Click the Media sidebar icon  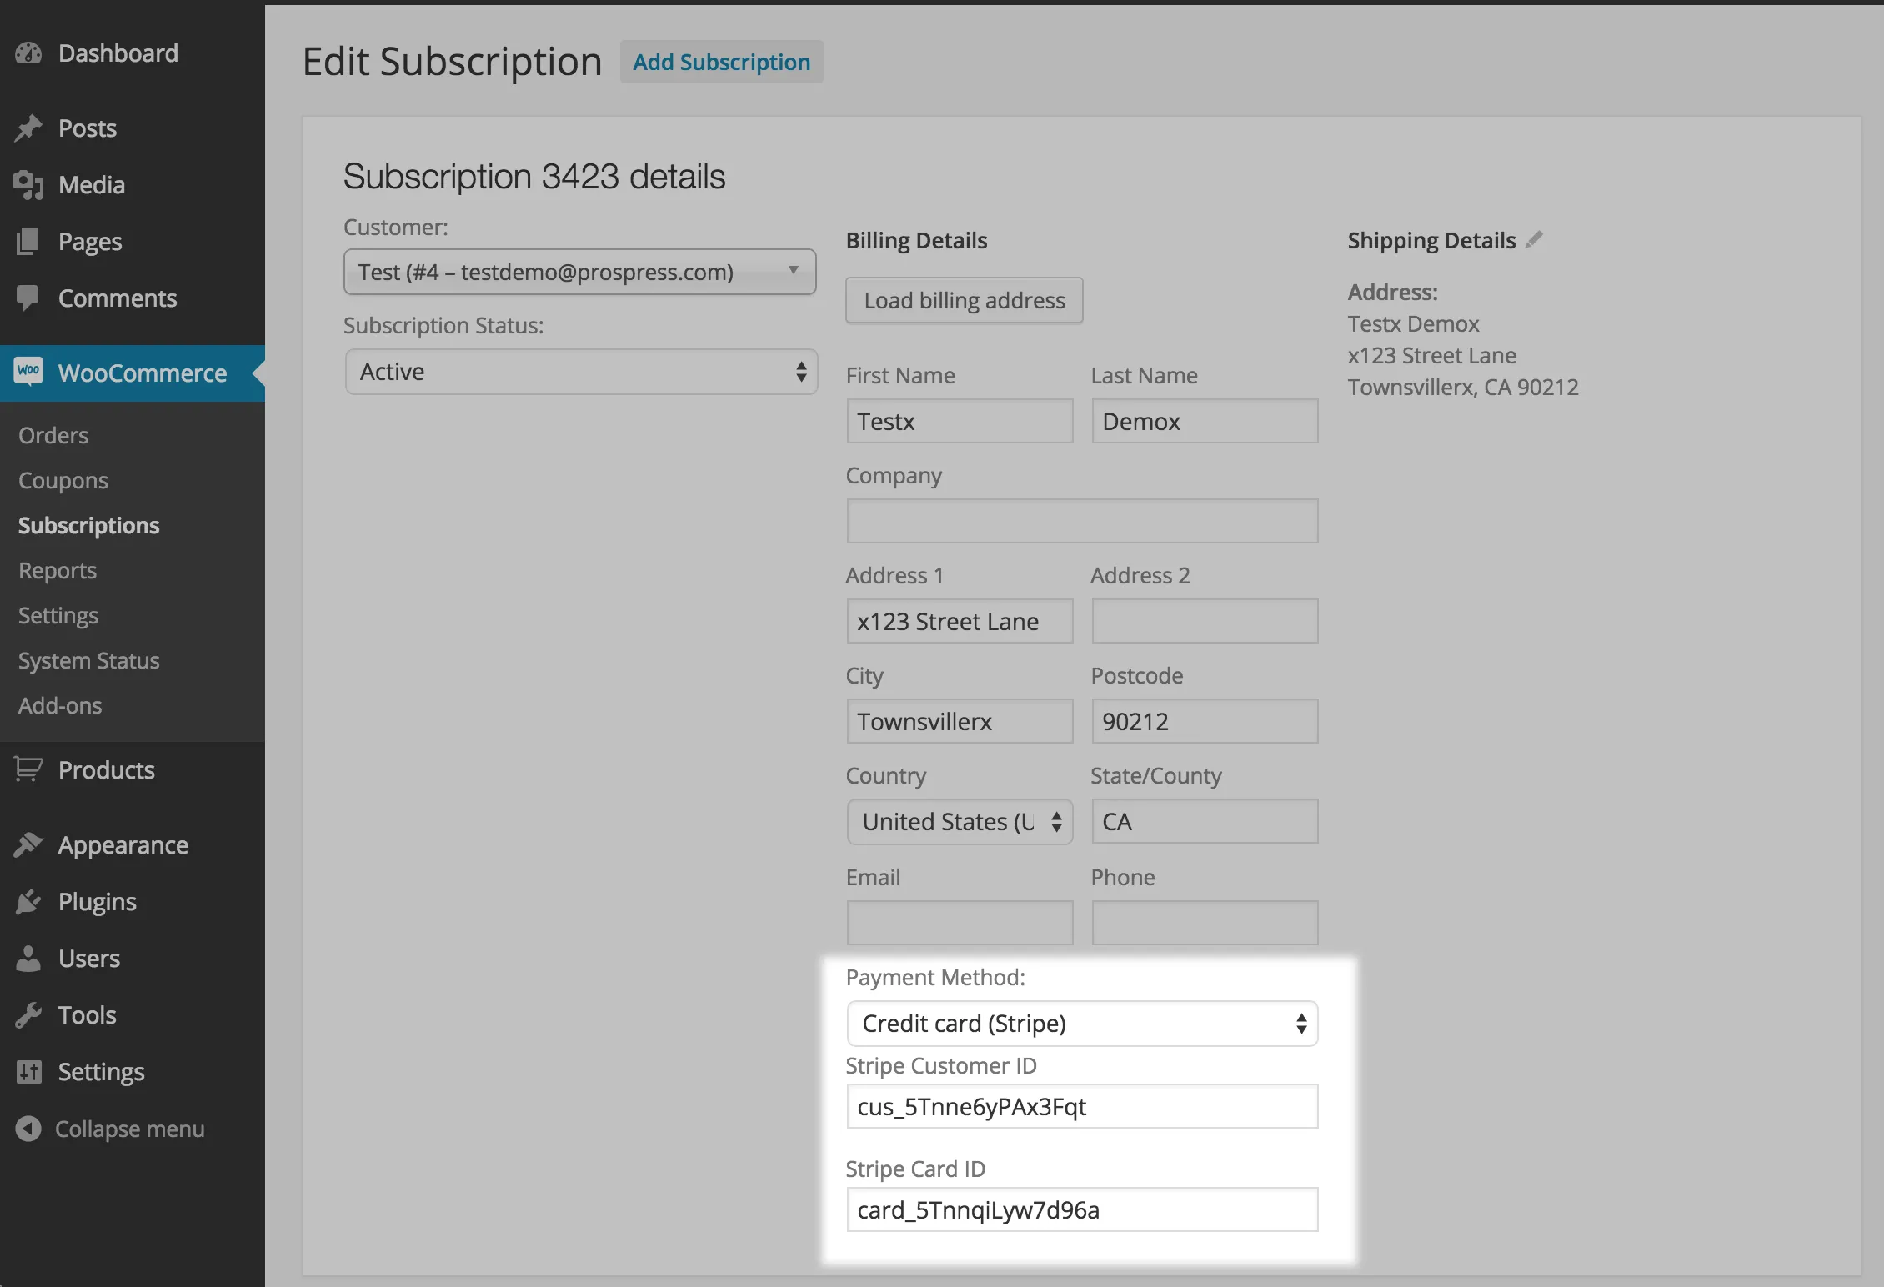tap(28, 183)
